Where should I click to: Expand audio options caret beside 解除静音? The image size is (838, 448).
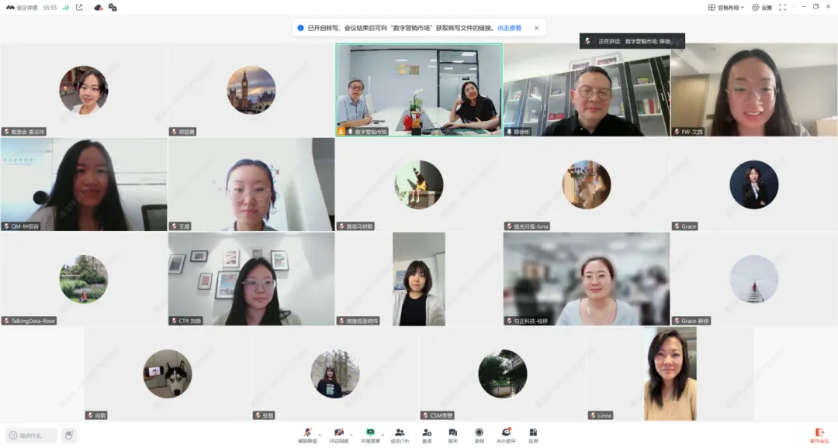320,435
